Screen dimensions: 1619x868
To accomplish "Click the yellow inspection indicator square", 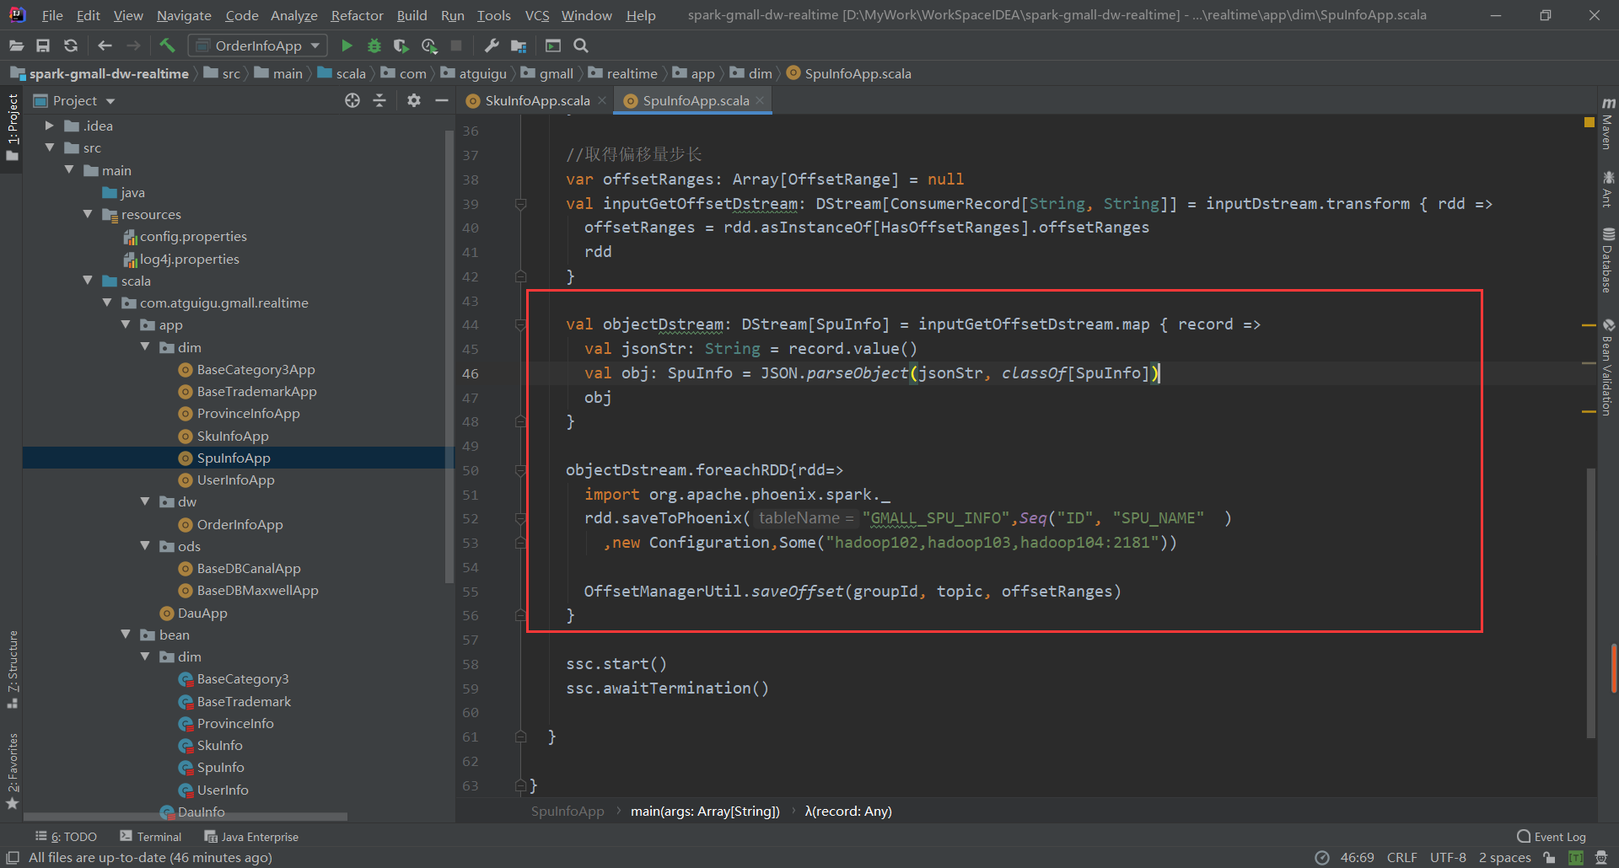I will click(1589, 122).
